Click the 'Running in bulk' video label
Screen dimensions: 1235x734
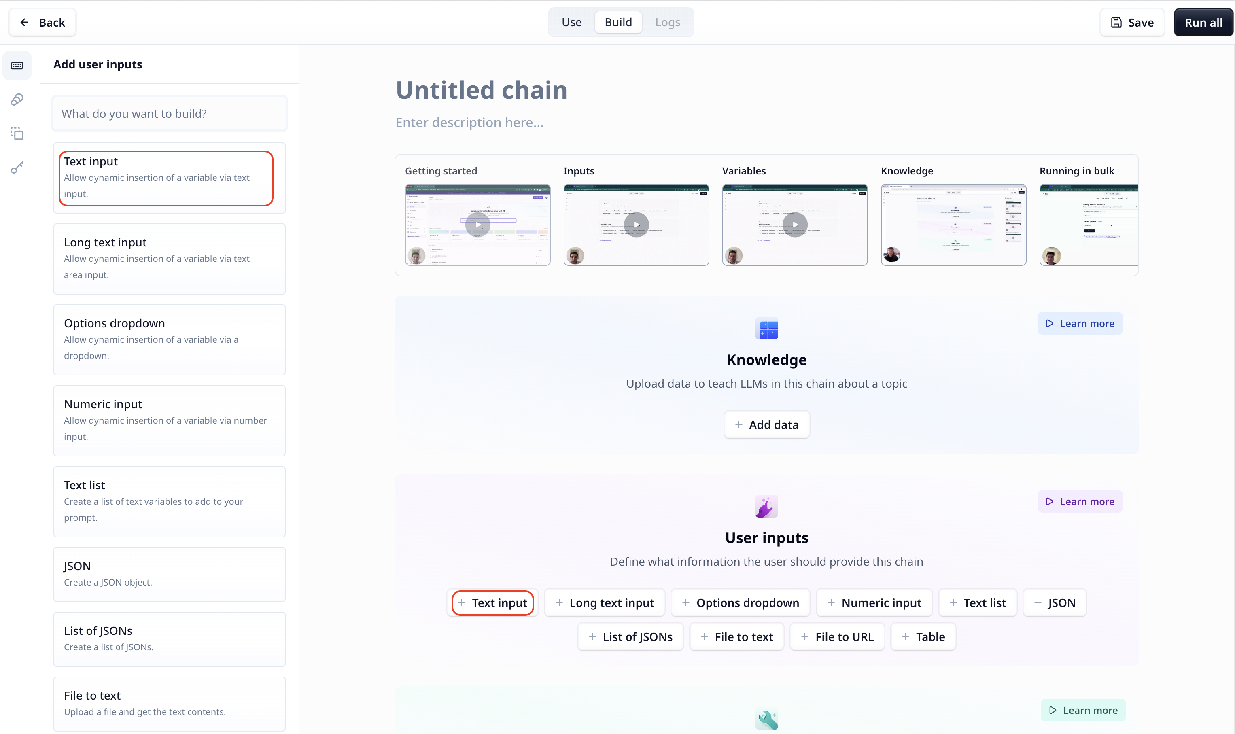1077,171
